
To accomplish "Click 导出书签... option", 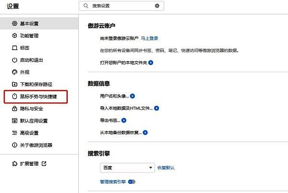I will click(x=110, y=120).
